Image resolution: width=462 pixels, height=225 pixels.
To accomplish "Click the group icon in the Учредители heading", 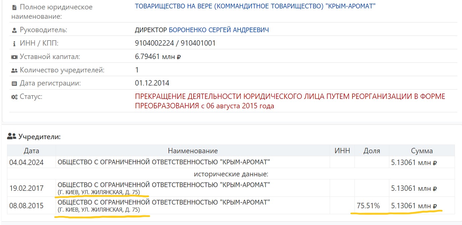I will (12, 136).
